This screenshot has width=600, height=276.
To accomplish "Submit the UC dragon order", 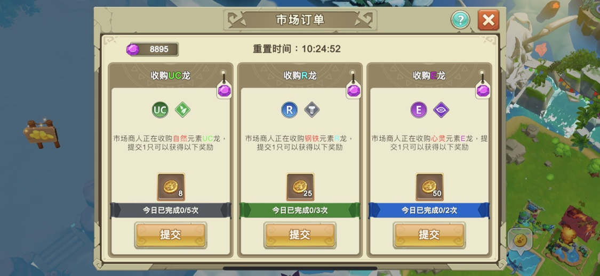I will [x=171, y=235].
